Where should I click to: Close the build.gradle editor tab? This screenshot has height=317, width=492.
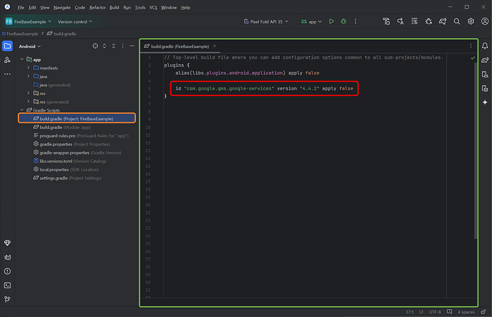pyautogui.click(x=214, y=46)
